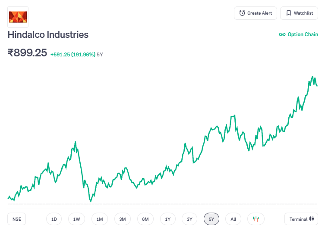The height and width of the screenshot is (232, 325).
Task: Click the Hindalco Industries company logo
Action: [18, 17]
